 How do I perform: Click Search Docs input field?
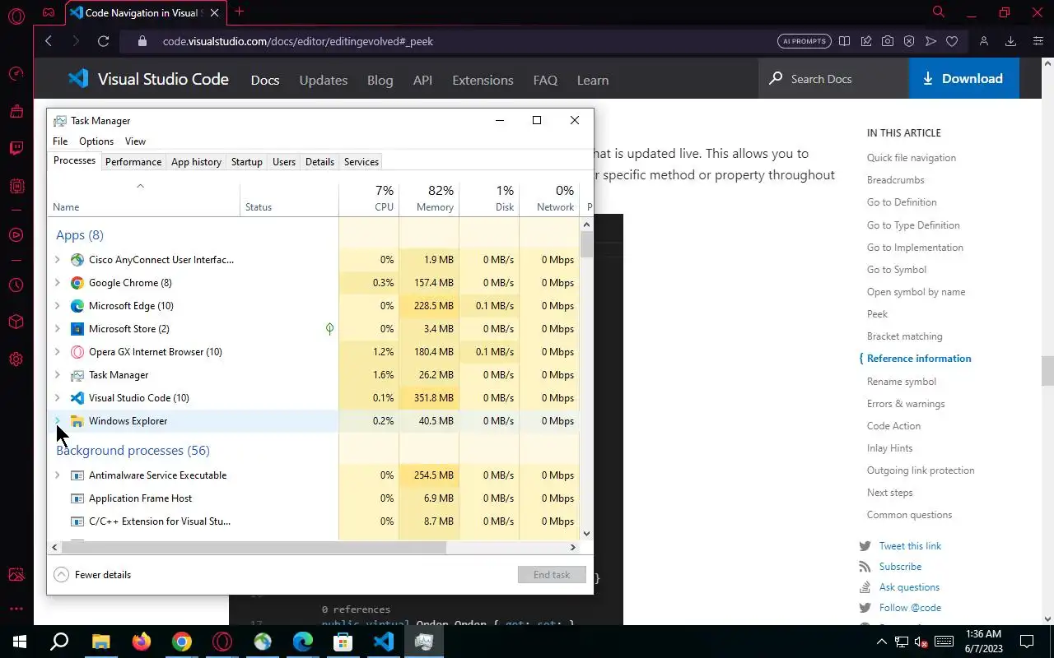tap(833, 79)
